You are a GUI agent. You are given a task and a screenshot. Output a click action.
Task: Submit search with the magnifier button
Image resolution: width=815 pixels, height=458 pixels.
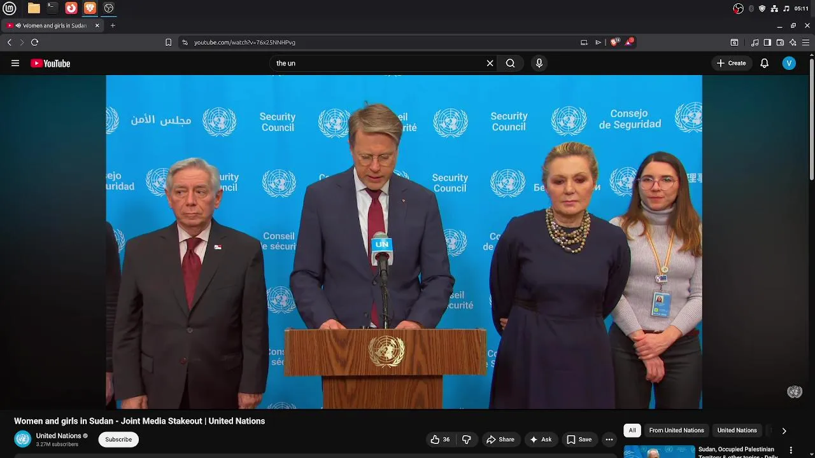(x=510, y=63)
